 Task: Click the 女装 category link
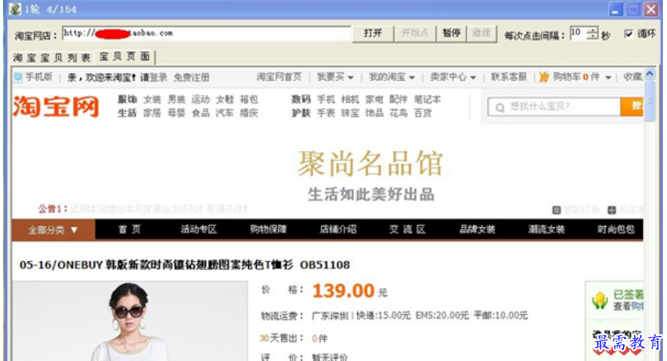coord(152,99)
